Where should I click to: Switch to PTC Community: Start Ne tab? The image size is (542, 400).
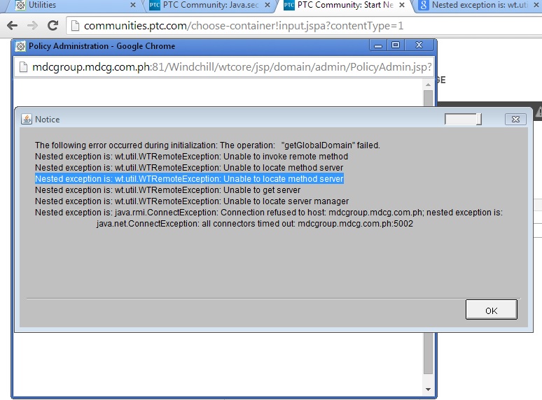pos(344,5)
